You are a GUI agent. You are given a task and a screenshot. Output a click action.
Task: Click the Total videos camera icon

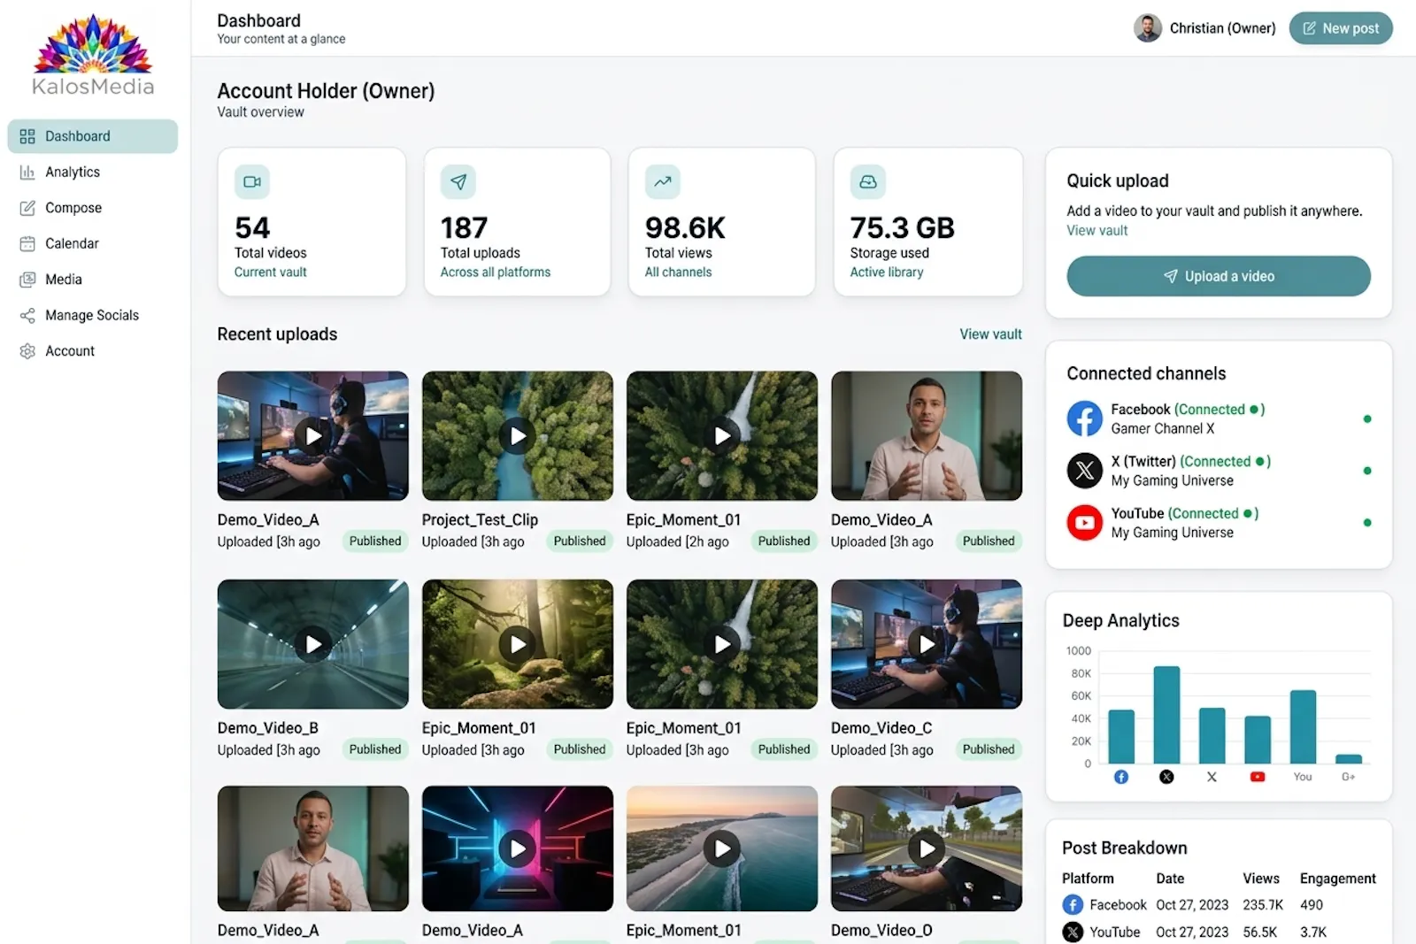tap(252, 182)
